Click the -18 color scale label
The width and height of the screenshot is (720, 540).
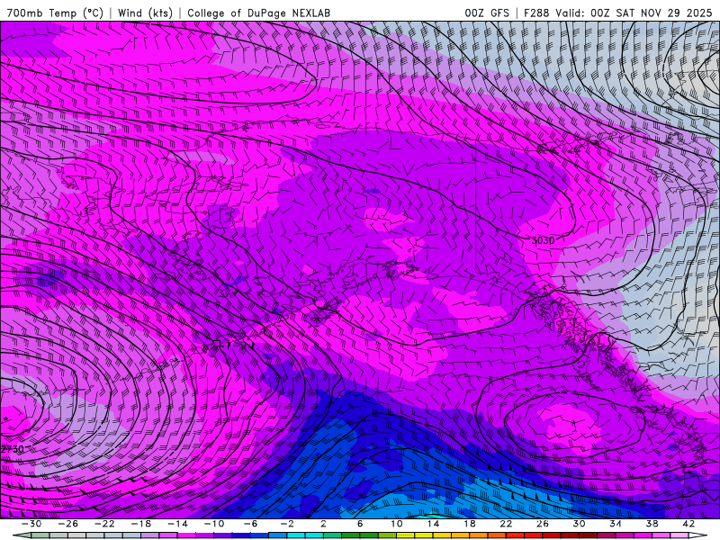tap(141, 524)
